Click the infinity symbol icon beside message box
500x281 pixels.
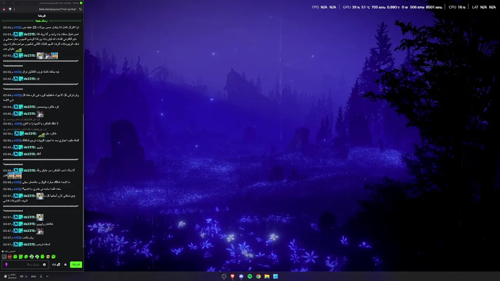[x=54, y=265]
